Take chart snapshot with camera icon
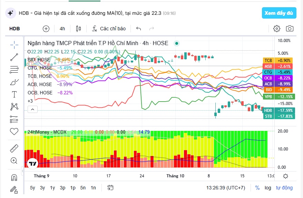The image size is (303, 198). [290, 29]
